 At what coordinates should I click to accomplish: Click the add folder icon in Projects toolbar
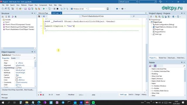[x=156, y=17]
